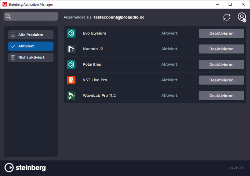Click the testaccount@proaudio.de email text

(x=119, y=17)
